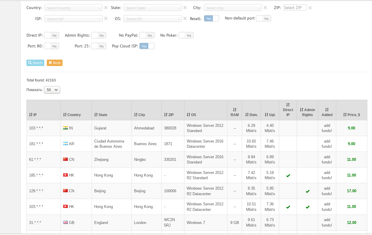Turn on the No PayPal toggle
The image size is (372, 235).
[147, 35]
